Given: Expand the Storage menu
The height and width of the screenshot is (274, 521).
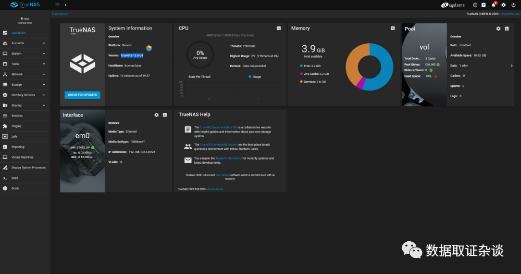Looking at the screenshot, I should click(x=25, y=85).
